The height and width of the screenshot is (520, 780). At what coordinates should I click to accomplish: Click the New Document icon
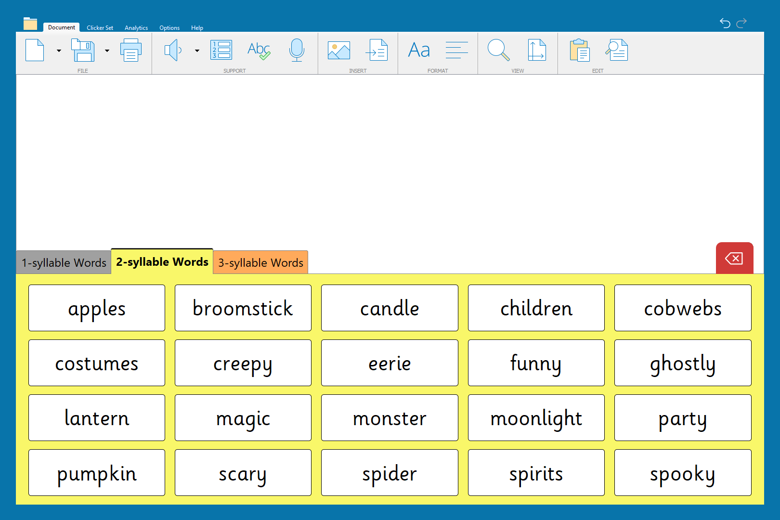(35, 50)
